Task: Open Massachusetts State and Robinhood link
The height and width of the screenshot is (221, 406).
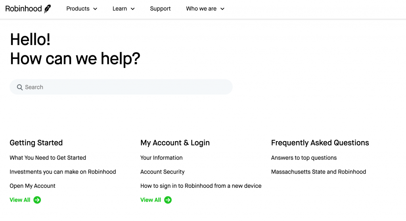Action: (318, 172)
